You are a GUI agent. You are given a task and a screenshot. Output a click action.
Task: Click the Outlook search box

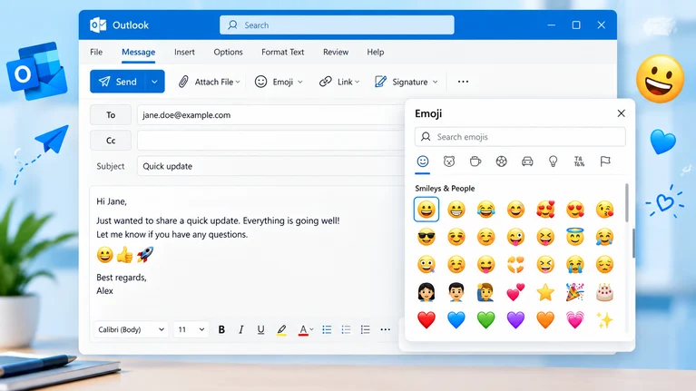pos(337,24)
